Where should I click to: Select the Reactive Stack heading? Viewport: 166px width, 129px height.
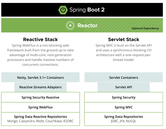pos(40,39)
